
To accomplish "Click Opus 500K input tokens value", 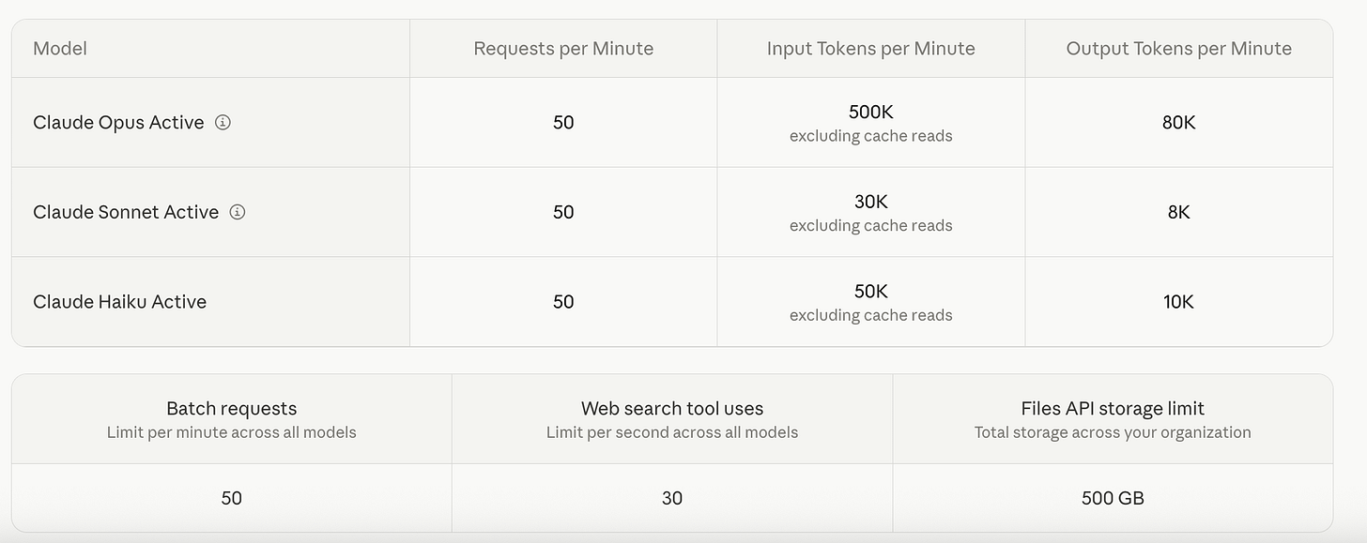I will coord(871,112).
